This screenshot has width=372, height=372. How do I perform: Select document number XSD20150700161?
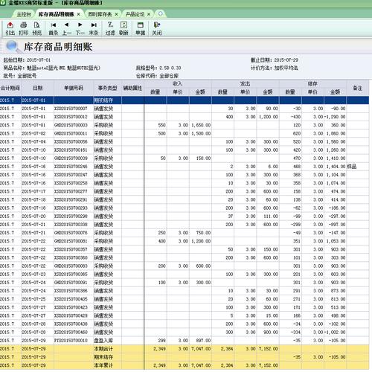click(71, 150)
